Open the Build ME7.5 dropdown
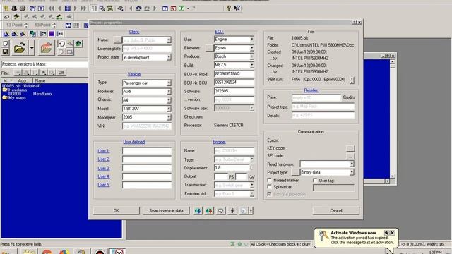The height and width of the screenshot is (254, 452). [x=252, y=65]
